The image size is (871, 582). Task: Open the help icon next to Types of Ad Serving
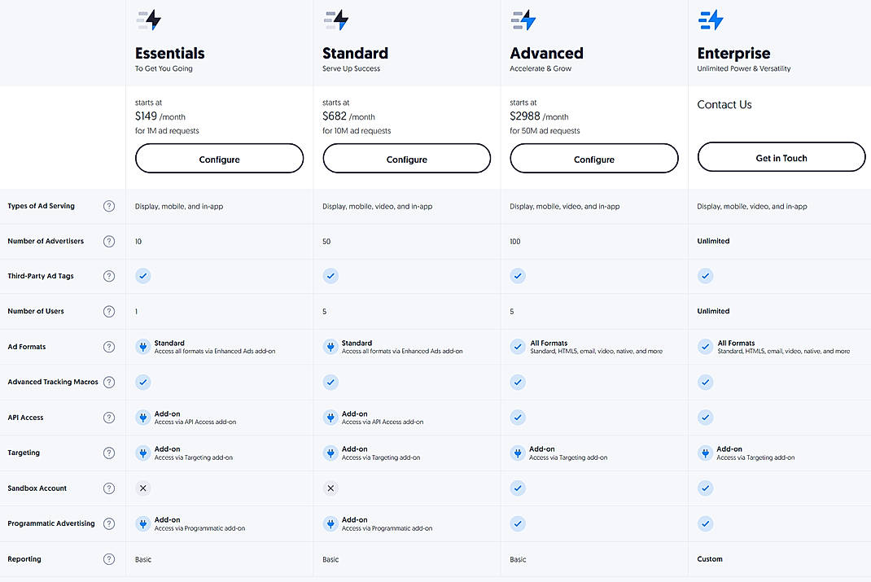[x=109, y=206]
